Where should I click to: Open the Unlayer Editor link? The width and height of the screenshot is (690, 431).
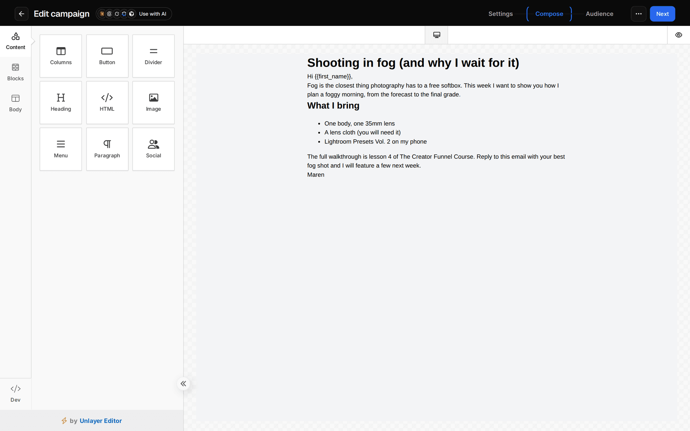tap(100, 421)
